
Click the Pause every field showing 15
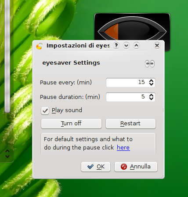coord(130,82)
